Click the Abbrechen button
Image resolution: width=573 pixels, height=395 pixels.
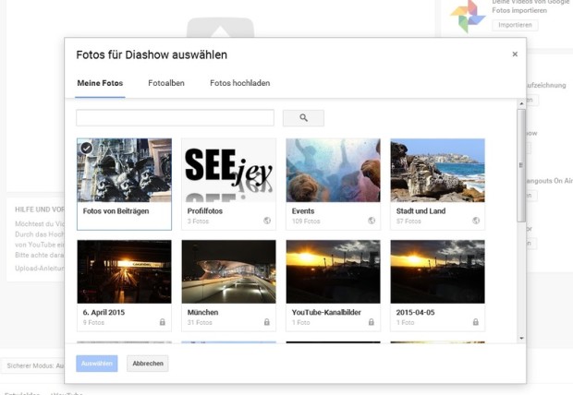[x=148, y=364]
